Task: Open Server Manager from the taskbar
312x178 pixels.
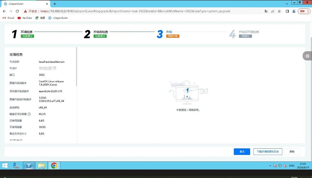Action: coord(16,165)
